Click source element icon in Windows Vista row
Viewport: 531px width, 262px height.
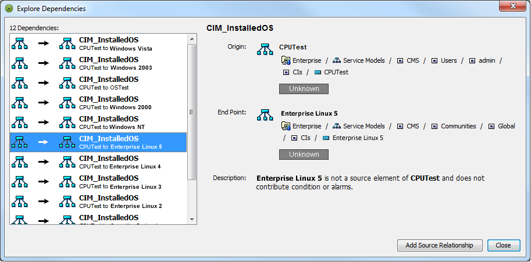tap(19, 43)
